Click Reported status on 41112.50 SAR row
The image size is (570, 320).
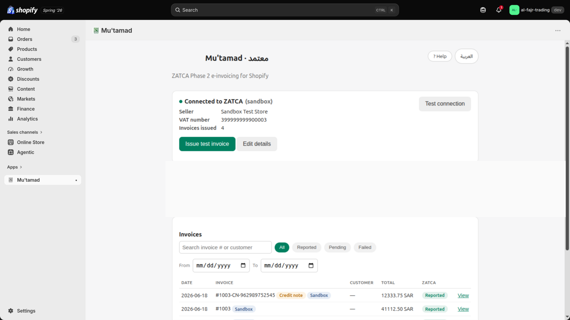pos(435,309)
